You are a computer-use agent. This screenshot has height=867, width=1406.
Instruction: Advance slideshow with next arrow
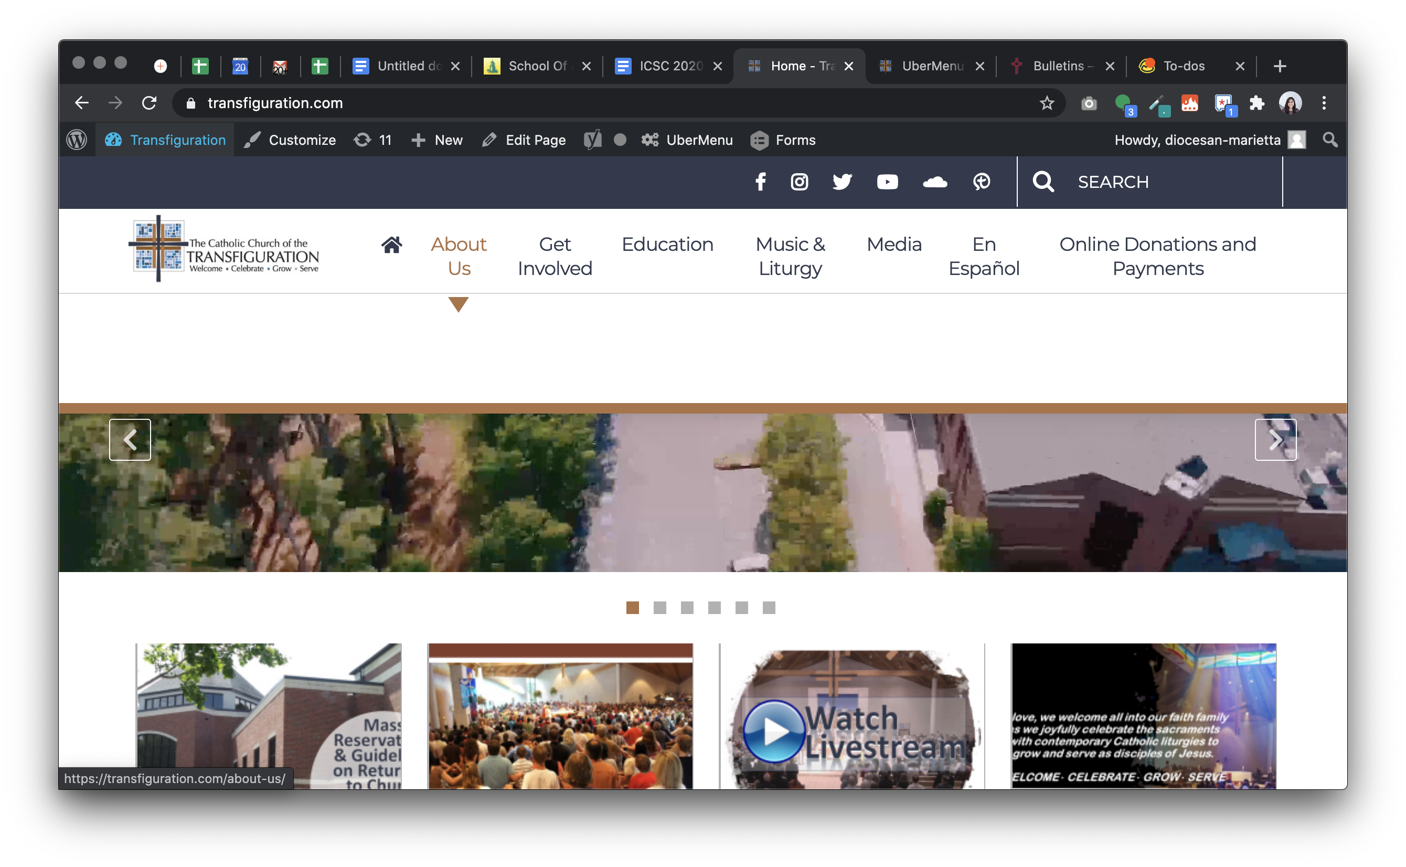point(1275,440)
